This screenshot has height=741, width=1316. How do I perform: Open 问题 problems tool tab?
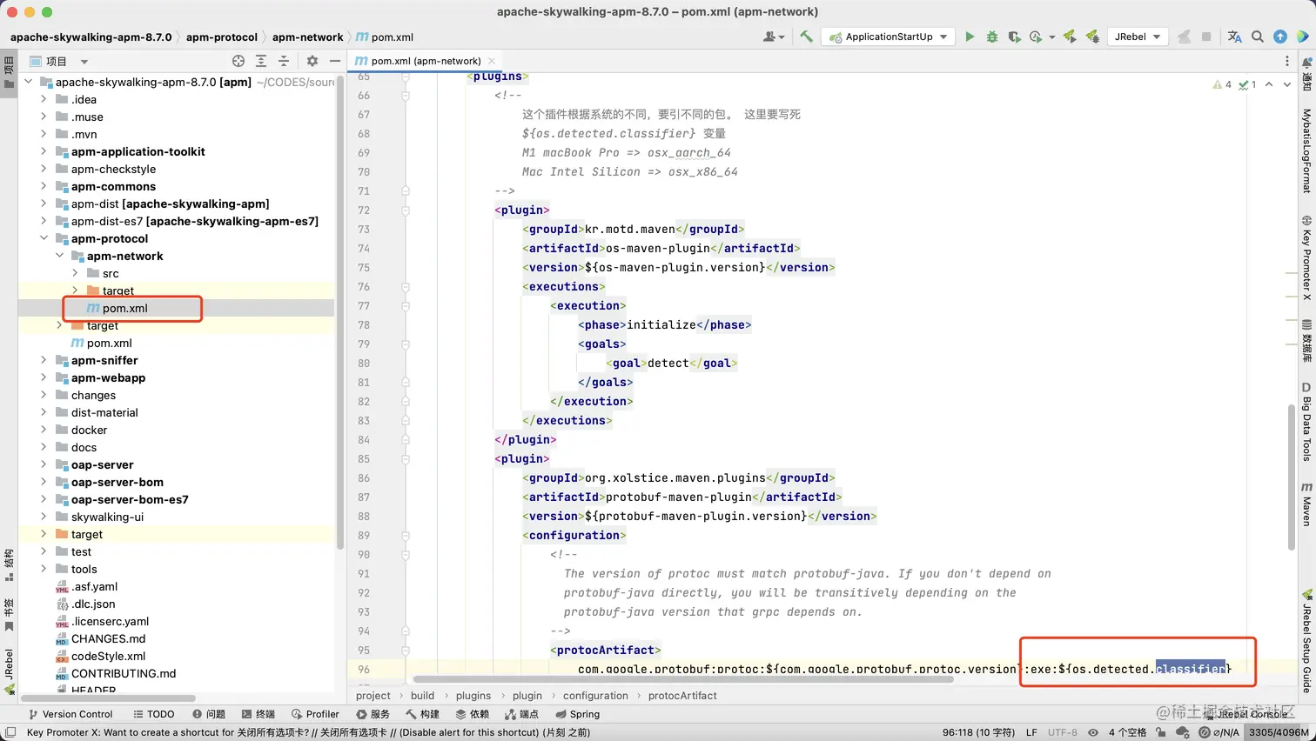[x=209, y=714]
